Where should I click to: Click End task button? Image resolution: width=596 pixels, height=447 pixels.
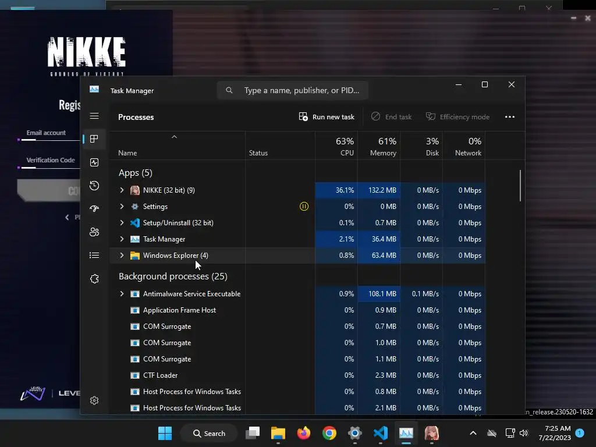(392, 116)
